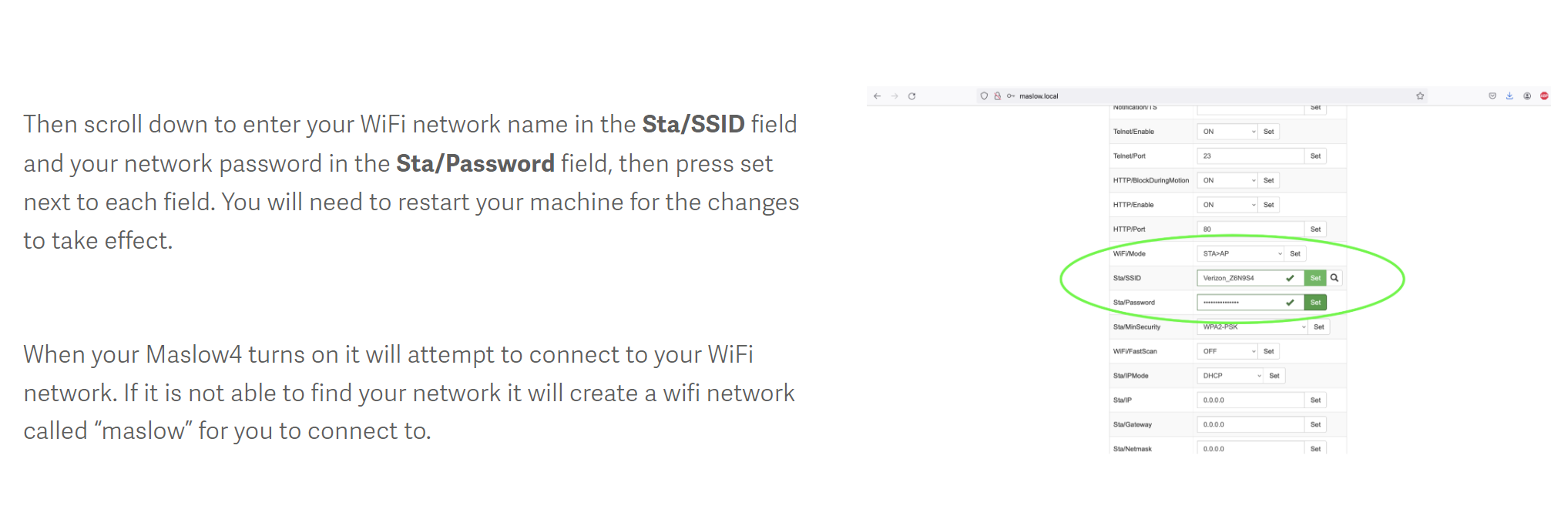
Task: Click the Sta/Password input field
Action: (x=1240, y=303)
